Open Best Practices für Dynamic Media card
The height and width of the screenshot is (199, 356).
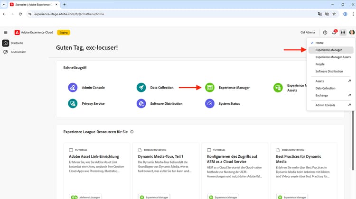point(304,171)
